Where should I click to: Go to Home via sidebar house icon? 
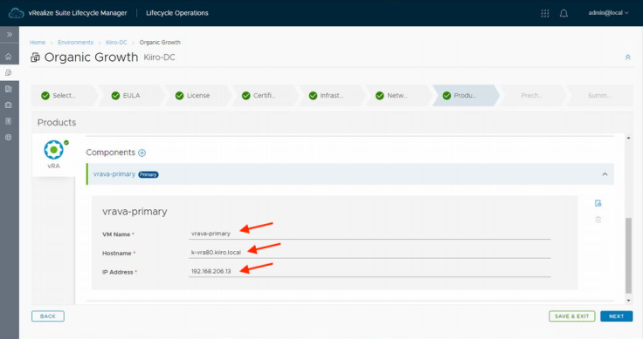pyautogui.click(x=9, y=57)
